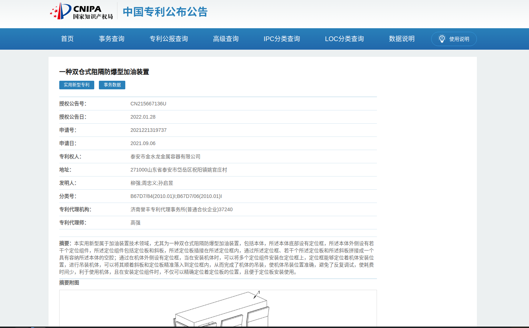
Task: Click the patent title 一种双仓式阻隔防爆型加油装置
Action: [104, 72]
